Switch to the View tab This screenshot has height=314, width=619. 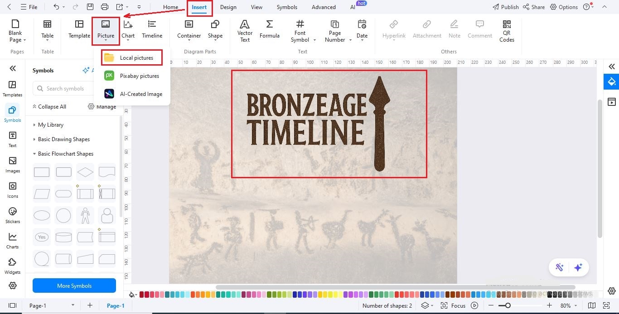(256, 7)
